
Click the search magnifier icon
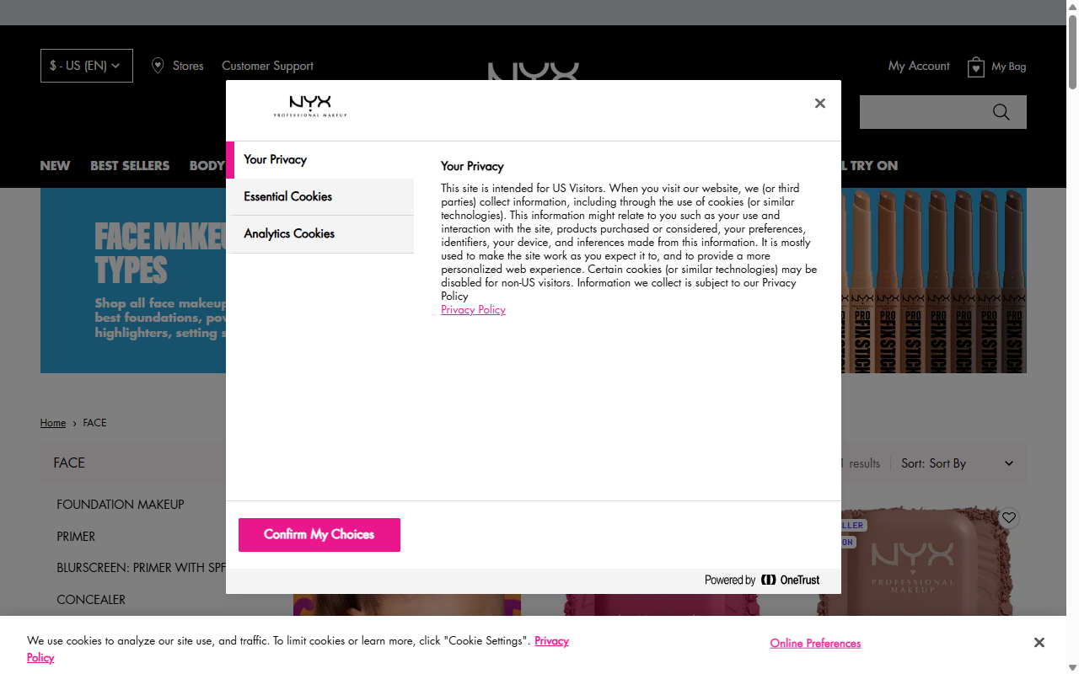[x=1001, y=112]
